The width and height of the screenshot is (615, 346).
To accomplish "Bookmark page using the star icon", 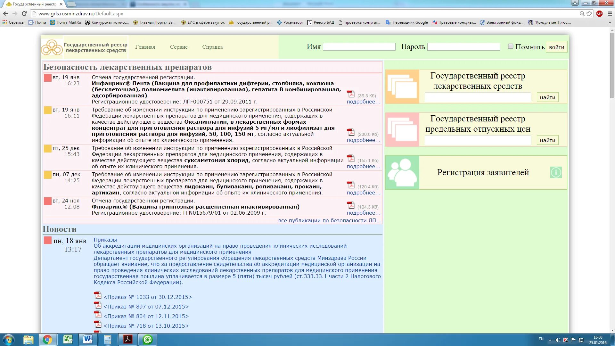I will pos(589,13).
